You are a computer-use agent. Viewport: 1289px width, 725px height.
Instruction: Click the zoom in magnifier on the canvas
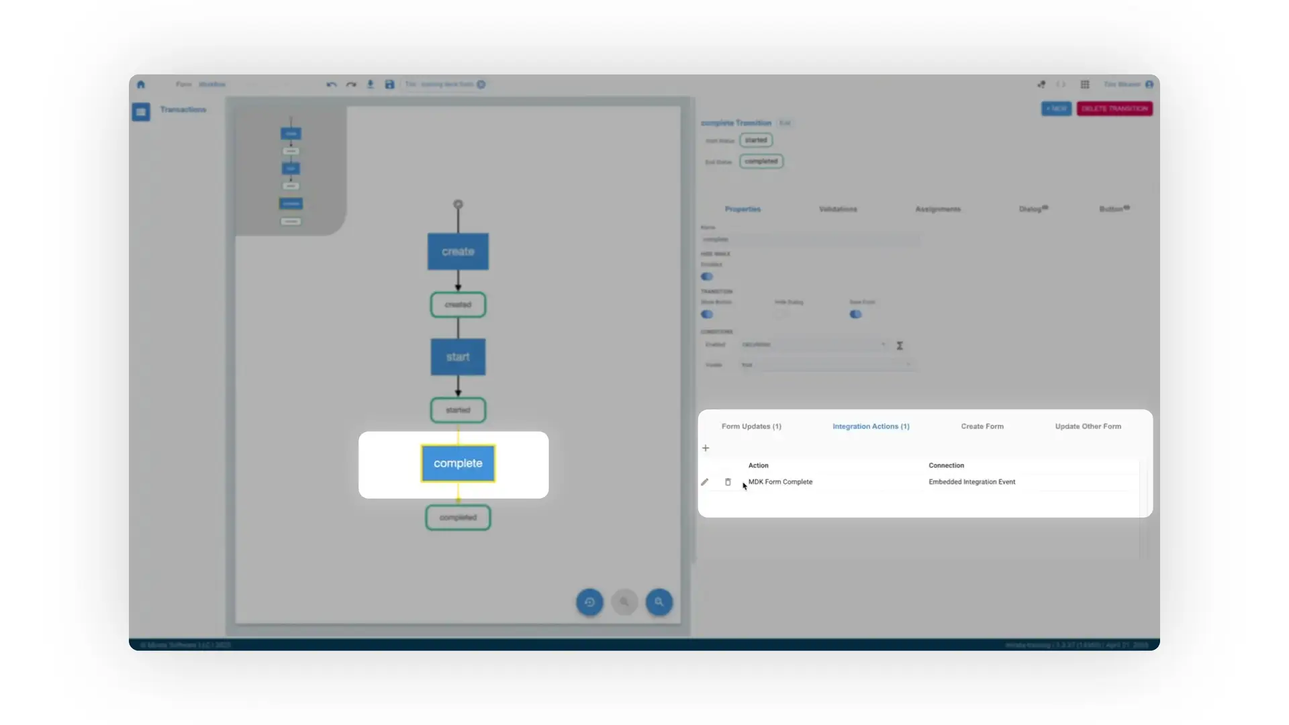659,602
